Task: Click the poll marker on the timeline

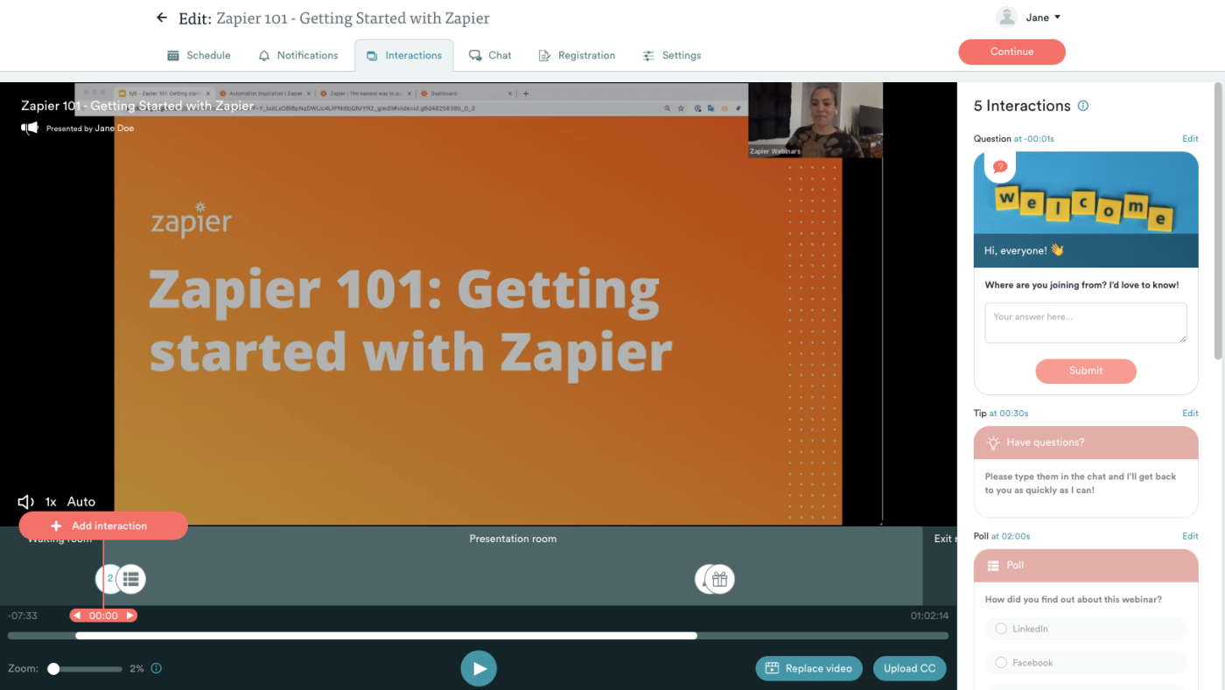Action: 131,578
